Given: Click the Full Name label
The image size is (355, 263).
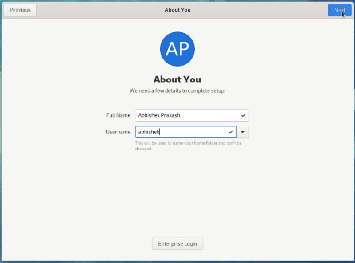Looking at the screenshot, I should point(118,115).
